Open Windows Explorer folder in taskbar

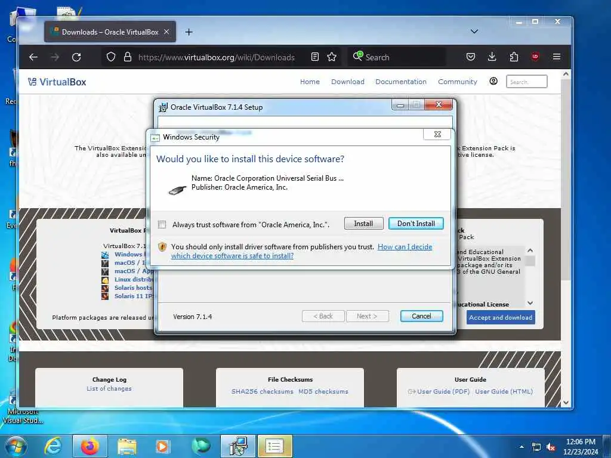126,446
